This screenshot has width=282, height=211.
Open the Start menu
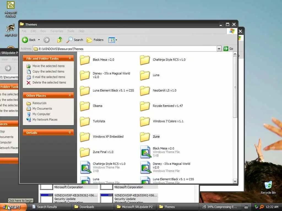13,207
